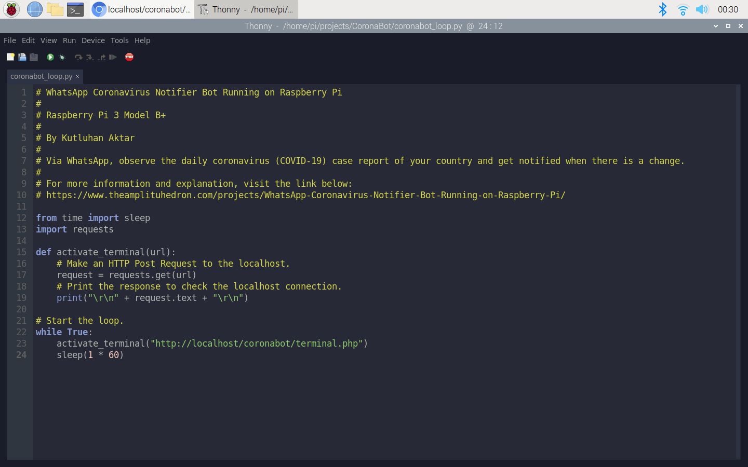The height and width of the screenshot is (467, 748).
Task: Click the Open file toolbar icon
Action: [x=22, y=57]
